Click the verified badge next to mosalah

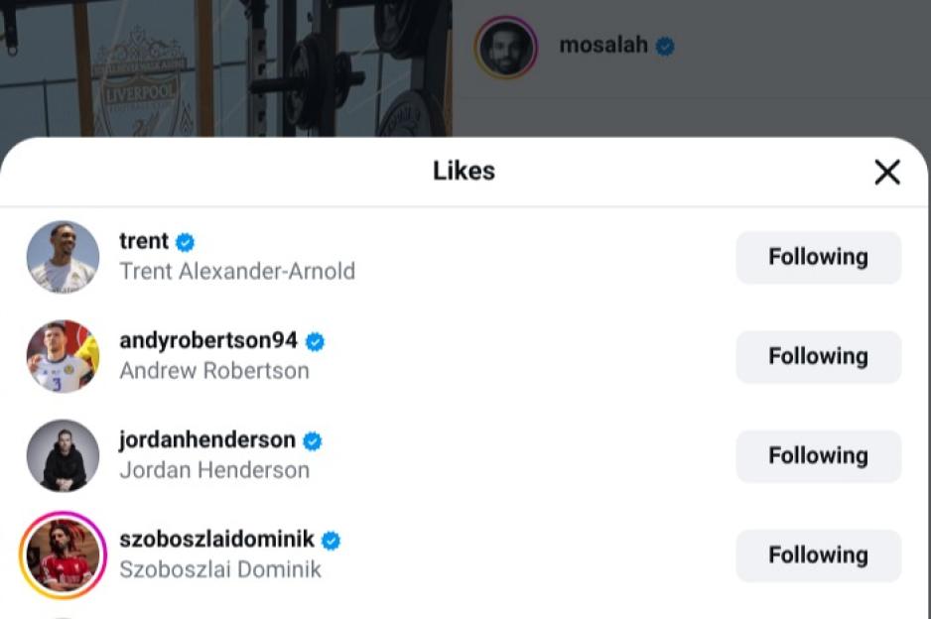[663, 45]
